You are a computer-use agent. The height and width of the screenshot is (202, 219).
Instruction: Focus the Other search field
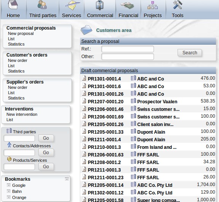[127, 57]
